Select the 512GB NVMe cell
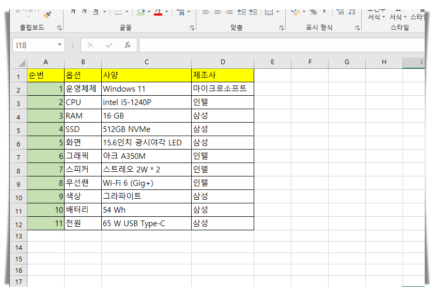This screenshot has width=434, height=296. pos(146,129)
